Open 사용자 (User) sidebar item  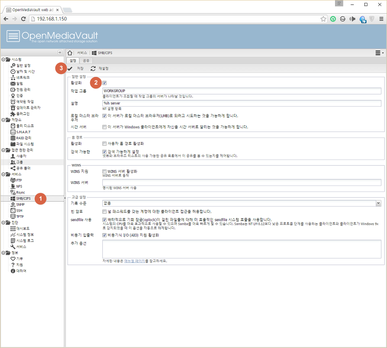click(x=18, y=156)
